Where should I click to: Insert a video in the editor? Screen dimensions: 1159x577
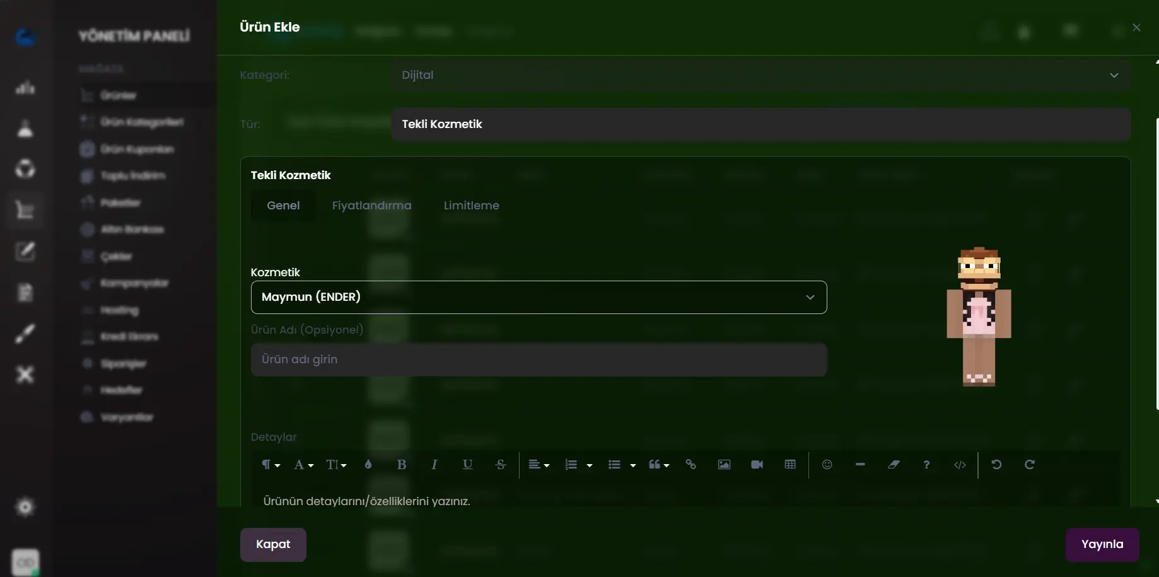pos(757,465)
